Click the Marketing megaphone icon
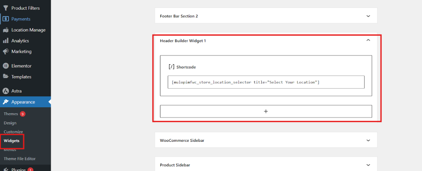Viewport: 422px width, 171px height. (6, 51)
